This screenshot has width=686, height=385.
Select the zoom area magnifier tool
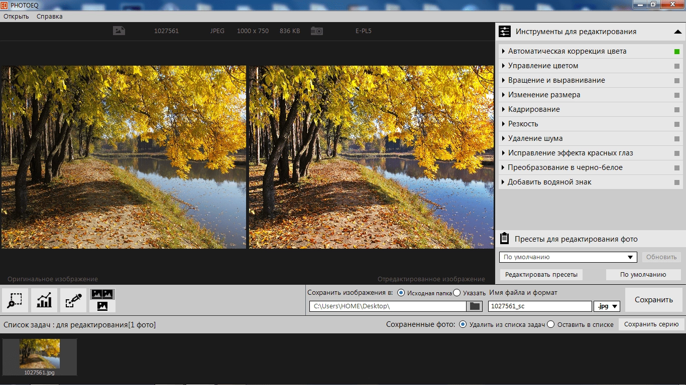(15, 300)
